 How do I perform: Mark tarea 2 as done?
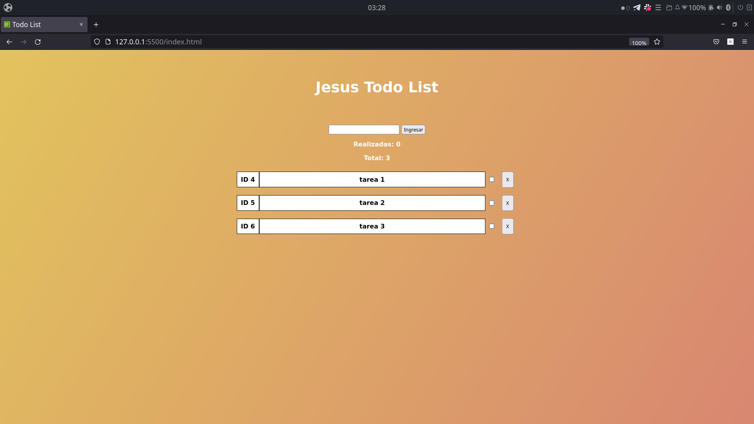492,203
